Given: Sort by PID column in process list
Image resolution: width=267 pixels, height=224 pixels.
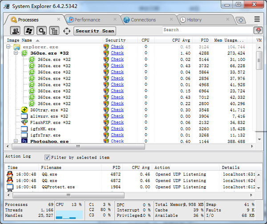Looking at the screenshot, I should pyautogui.click(x=202, y=40).
